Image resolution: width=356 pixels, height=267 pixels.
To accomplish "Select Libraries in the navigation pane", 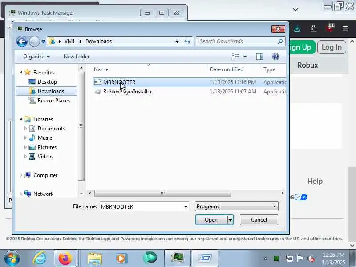I will point(43,119).
